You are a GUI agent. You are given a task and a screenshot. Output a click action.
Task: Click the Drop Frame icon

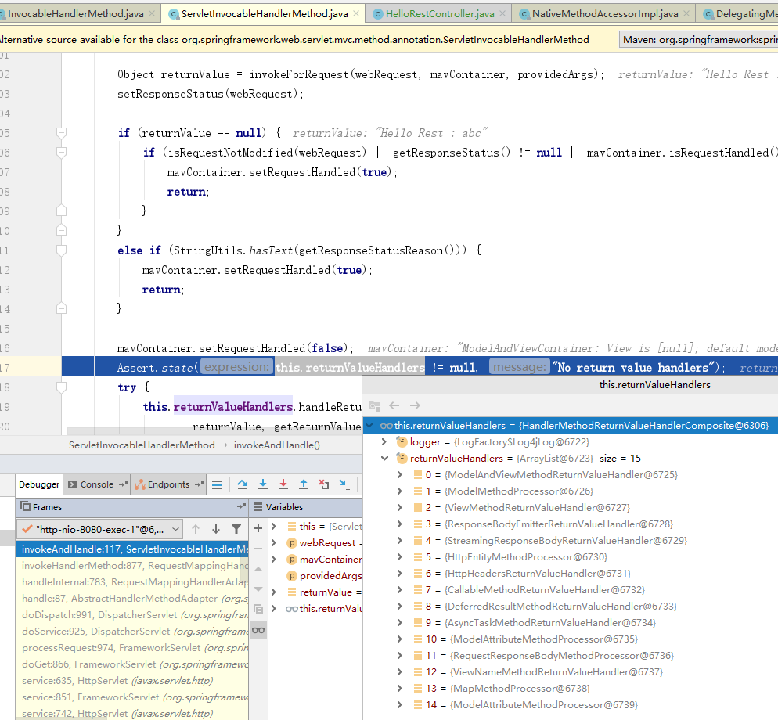[x=324, y=485]
